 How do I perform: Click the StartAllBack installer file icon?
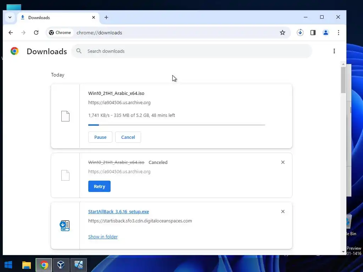point(65,226)
